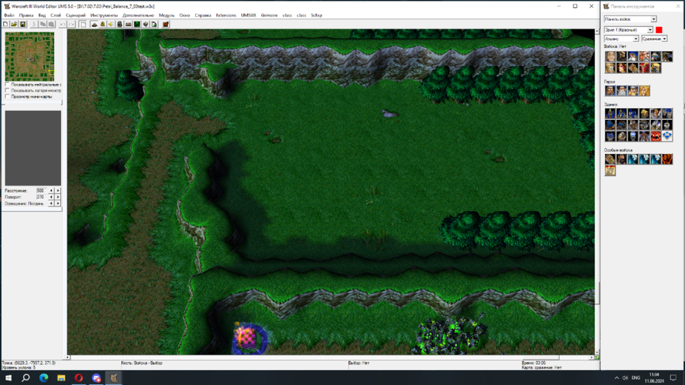This screenshot has width=685, height=385.
Task: Click the New map toolbar icon
Action: point(5,24)
